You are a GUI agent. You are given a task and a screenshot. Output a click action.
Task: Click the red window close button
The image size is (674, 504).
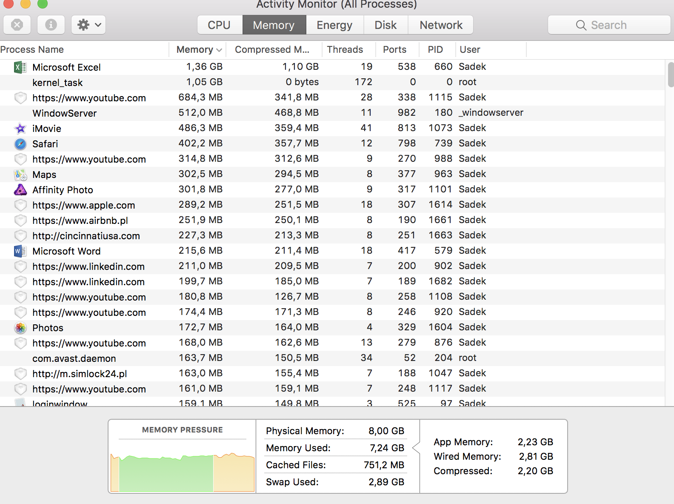point(8,4)
